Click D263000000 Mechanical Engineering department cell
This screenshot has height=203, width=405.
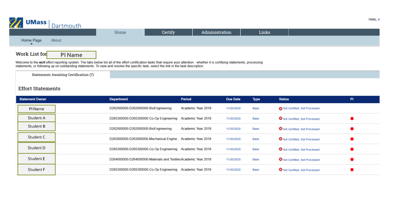[145, 139]
